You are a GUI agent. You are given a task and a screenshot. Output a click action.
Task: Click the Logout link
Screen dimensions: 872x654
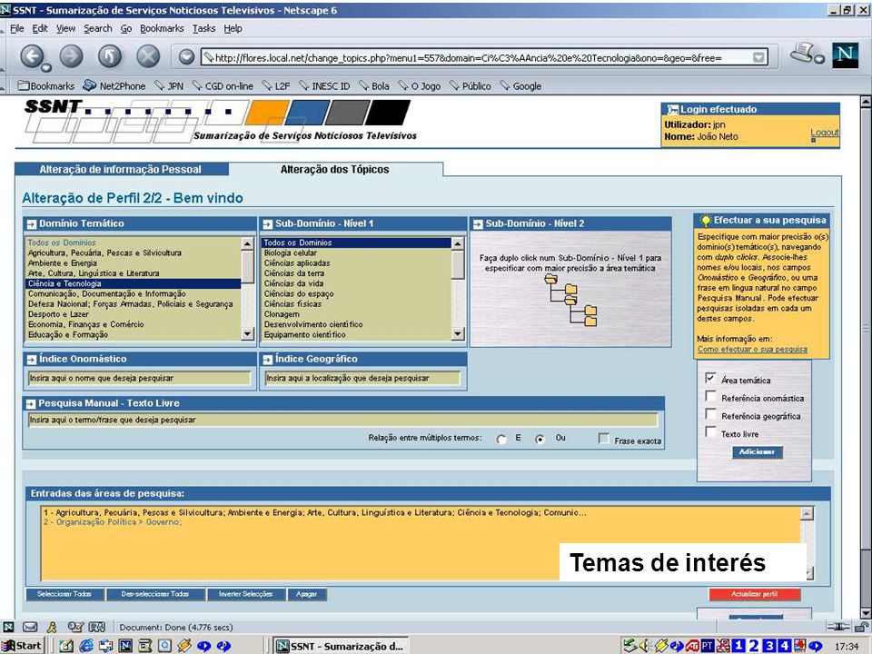[824, 133]
